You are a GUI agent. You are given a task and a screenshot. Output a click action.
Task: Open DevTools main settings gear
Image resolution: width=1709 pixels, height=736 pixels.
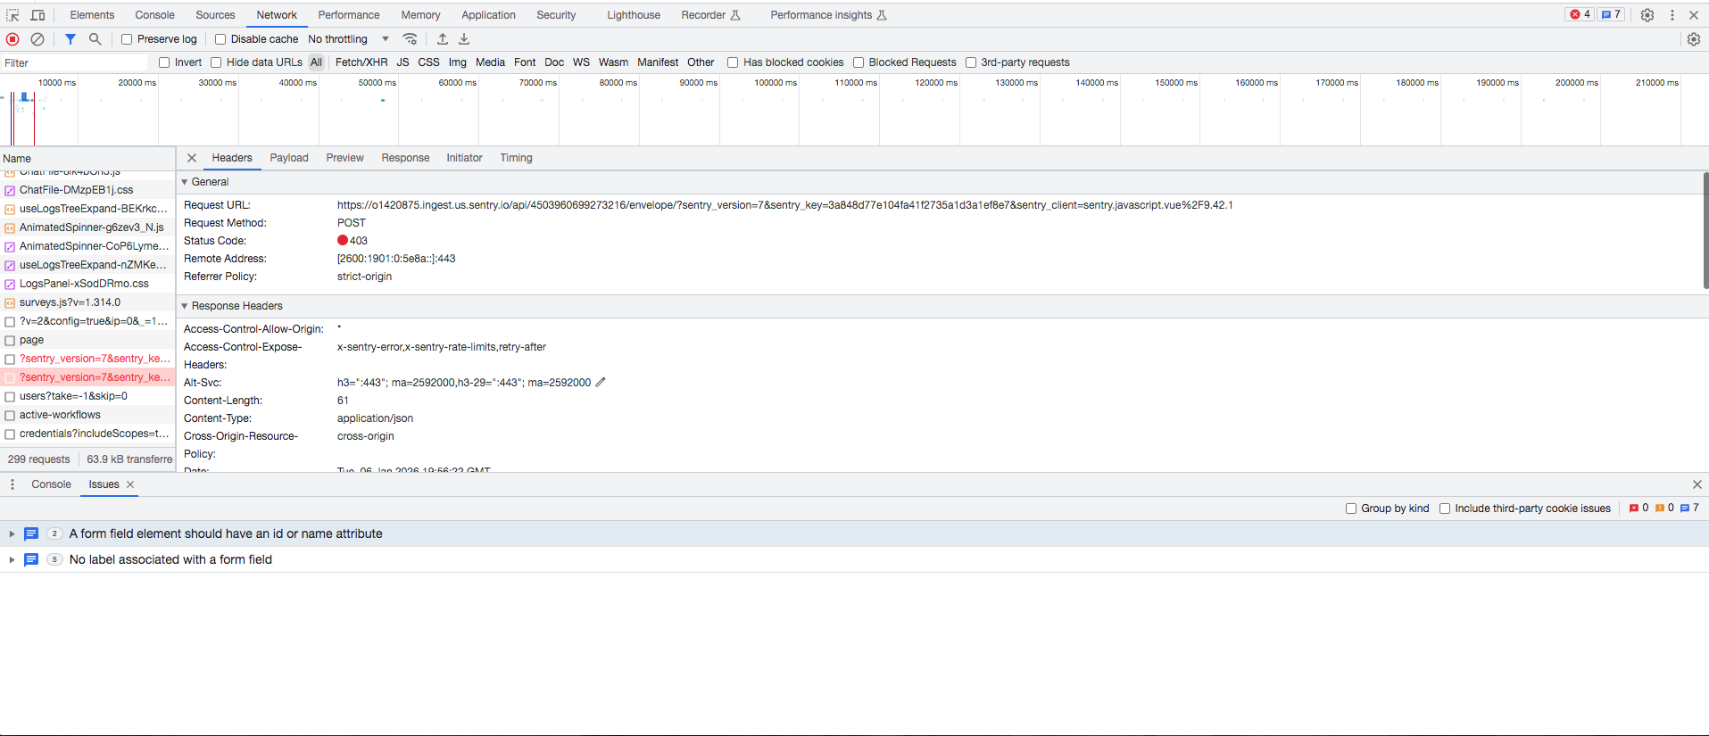[x=1647, y=15]
